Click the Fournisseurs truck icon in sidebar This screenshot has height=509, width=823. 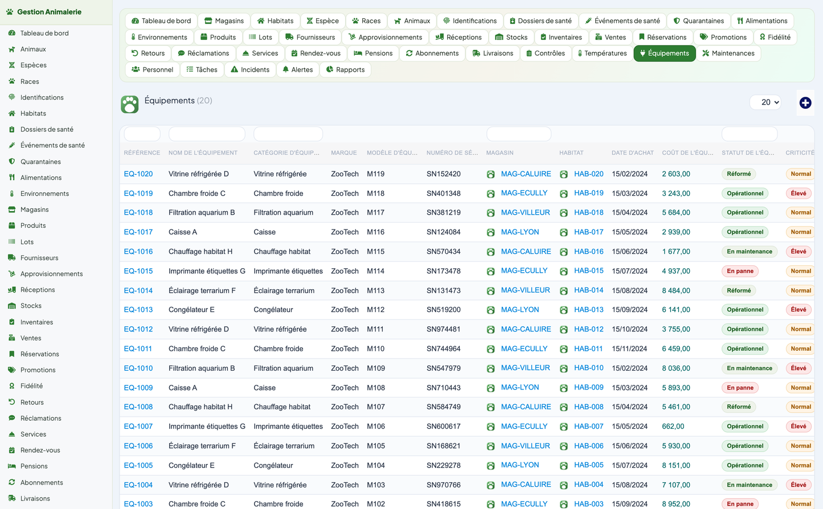(11, 258)
